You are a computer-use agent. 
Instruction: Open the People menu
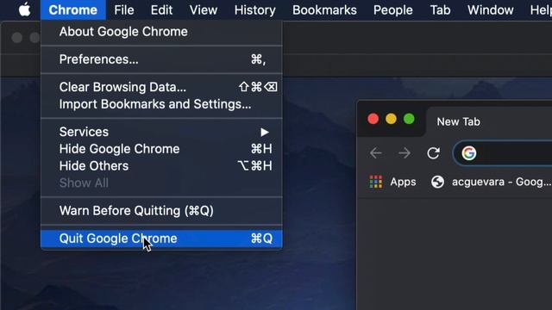[x=393, y=9]
